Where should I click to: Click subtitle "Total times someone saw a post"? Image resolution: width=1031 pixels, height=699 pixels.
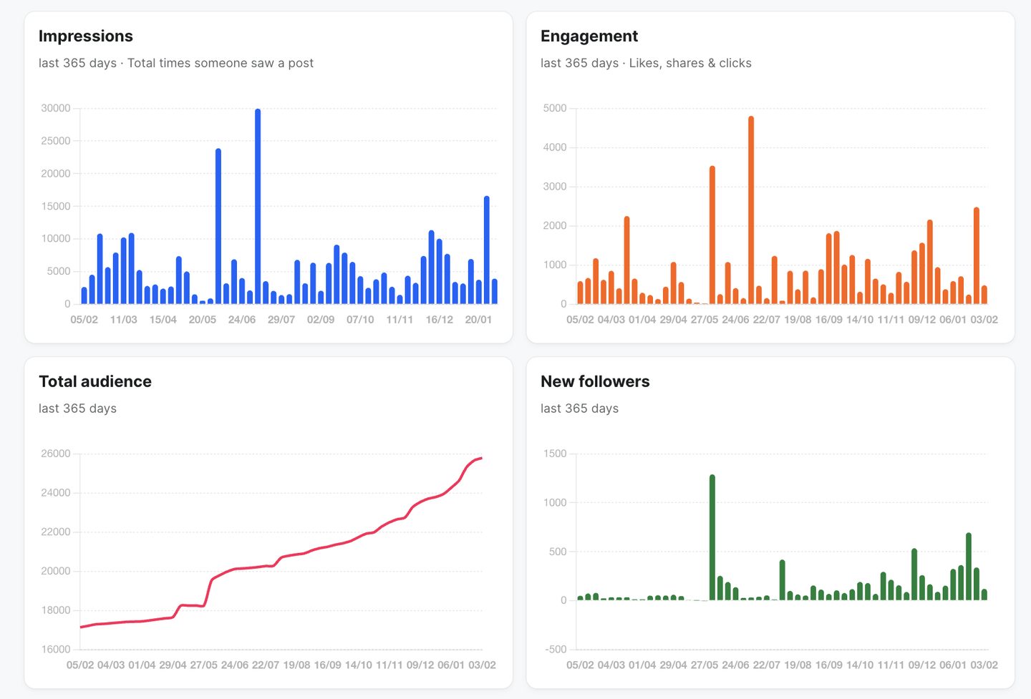[221, 63]
